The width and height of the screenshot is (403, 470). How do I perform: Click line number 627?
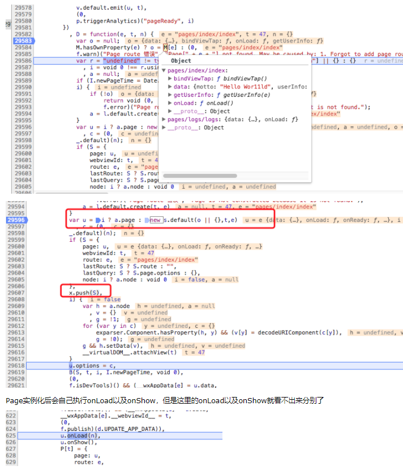11,448
